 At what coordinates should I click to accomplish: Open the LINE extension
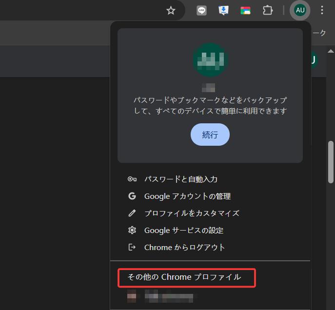click(x=201, y=10)
